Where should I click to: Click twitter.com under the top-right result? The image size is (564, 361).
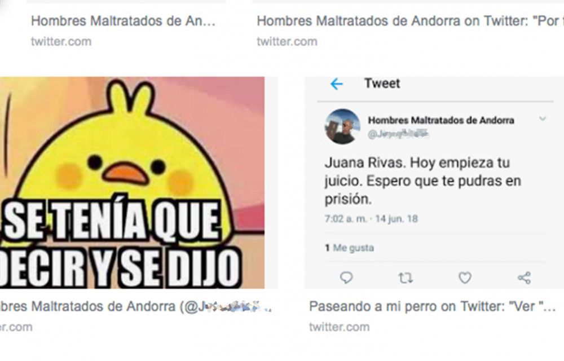[287, 41]
